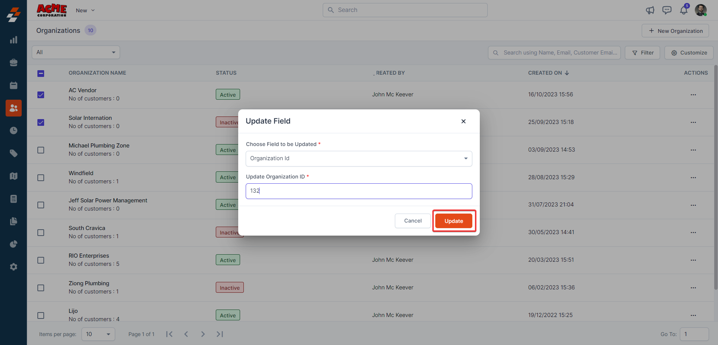Open actions menu for Solar Internation row
Image resolution: width=718 pixels, height=345 pixels.
tap(693, 122)
